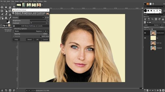
Task: Open the Tool Options tab
Action: pos(1,25)
